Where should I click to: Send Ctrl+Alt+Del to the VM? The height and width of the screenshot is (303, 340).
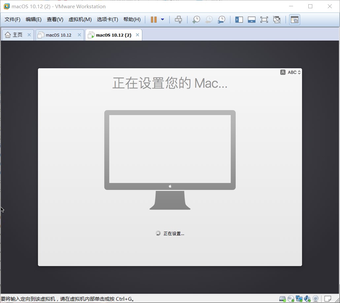(178, 19)
